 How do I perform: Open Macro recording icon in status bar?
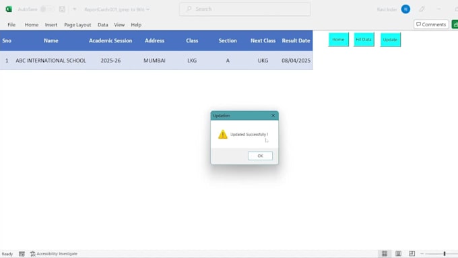click(x=22, y=253)
